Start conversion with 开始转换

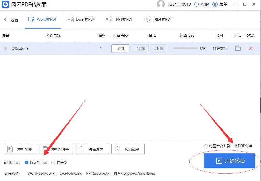coord(230,161)
